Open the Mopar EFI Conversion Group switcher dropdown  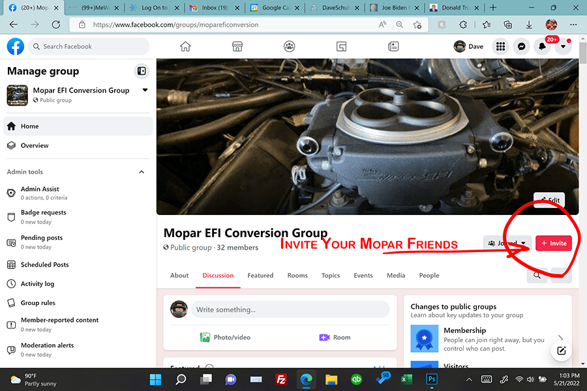pos(145,90)
